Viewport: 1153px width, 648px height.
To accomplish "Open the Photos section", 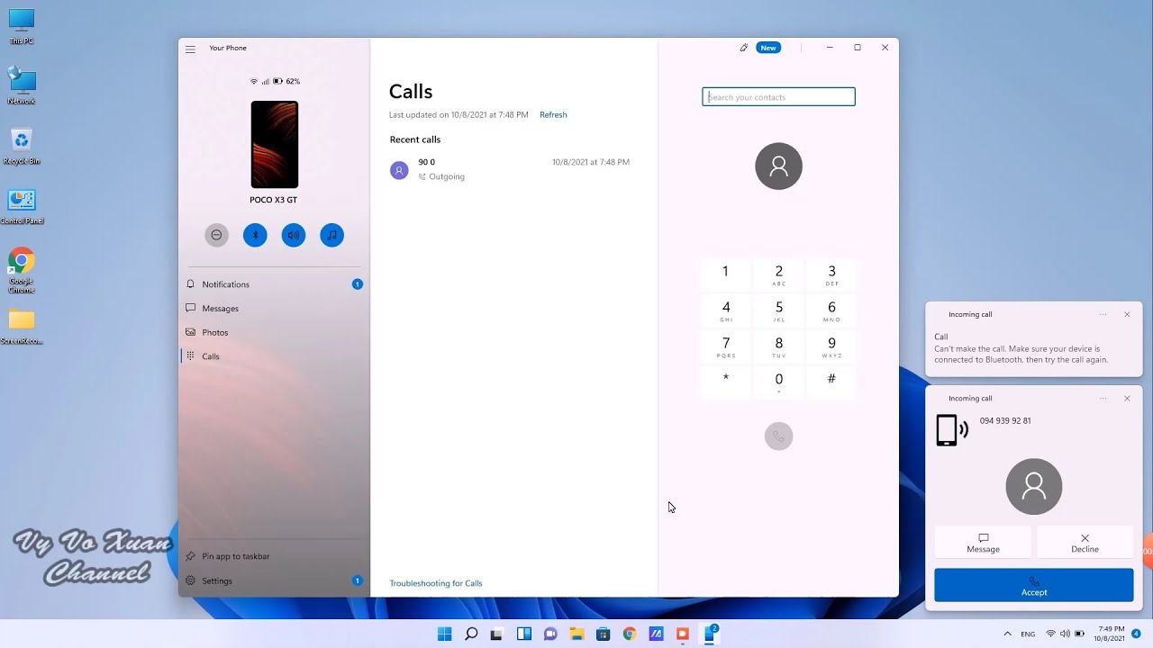I will point(274,332).
